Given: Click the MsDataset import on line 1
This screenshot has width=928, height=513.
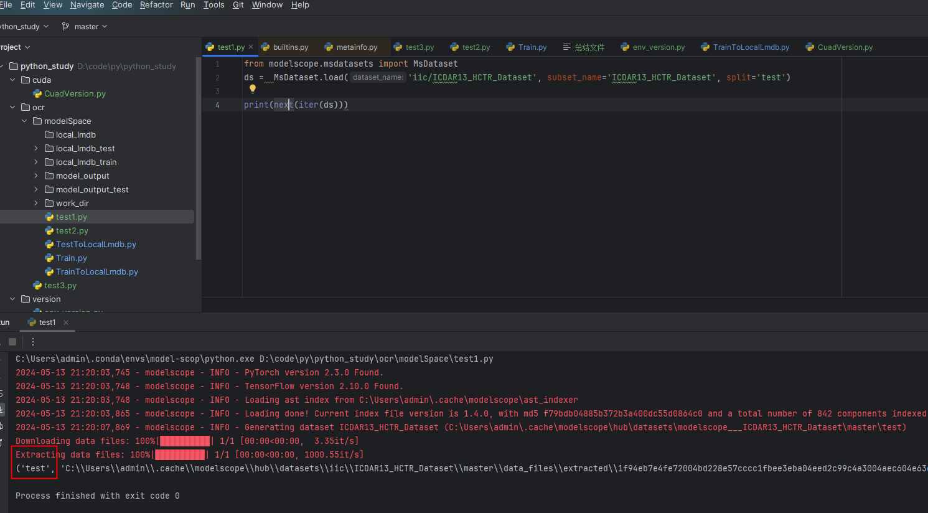Looking at the screenshot, I should [x=435, y=64].
